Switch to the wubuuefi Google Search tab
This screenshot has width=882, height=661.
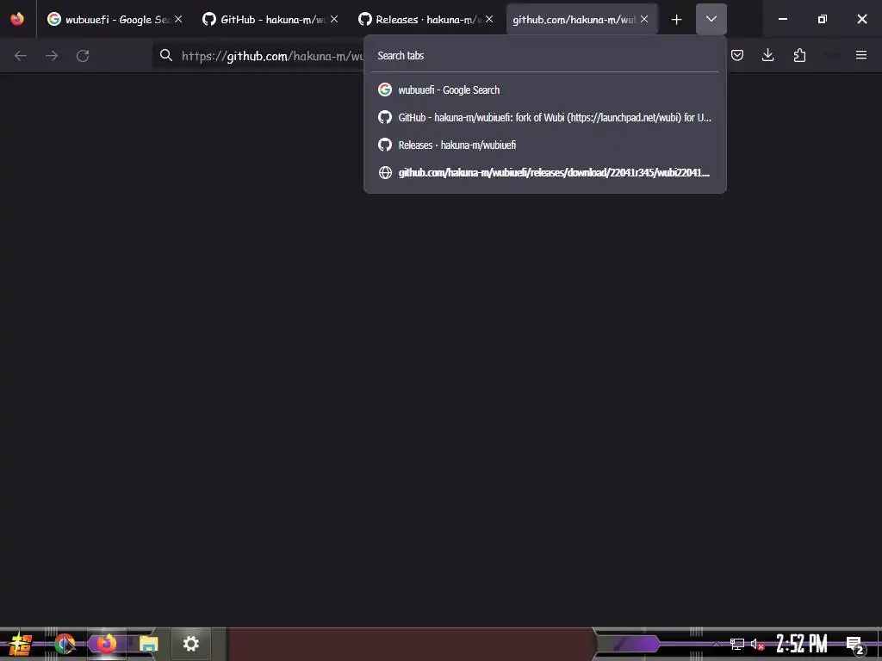pyautogui.click(x=115, y=19)
